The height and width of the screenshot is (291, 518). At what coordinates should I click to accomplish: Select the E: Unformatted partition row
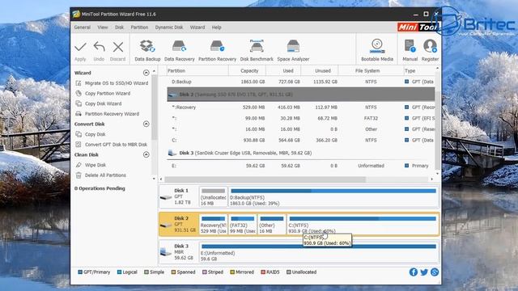[x=300, y=166]
